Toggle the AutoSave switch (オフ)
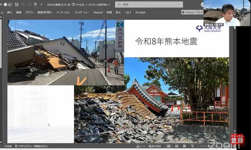 click(8, 4)
